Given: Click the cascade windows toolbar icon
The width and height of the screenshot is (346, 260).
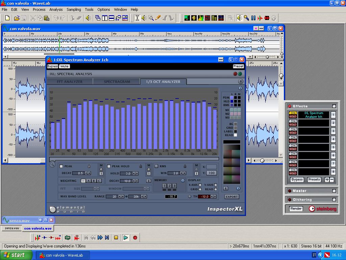Looking at the screenshot, I should tap(98, 18).
